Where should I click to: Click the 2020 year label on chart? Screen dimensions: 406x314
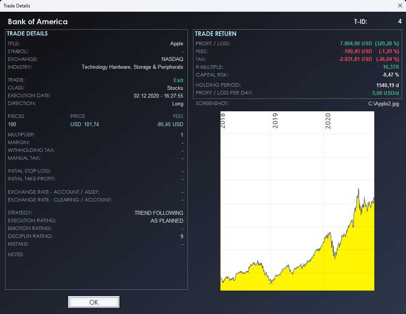328,121
